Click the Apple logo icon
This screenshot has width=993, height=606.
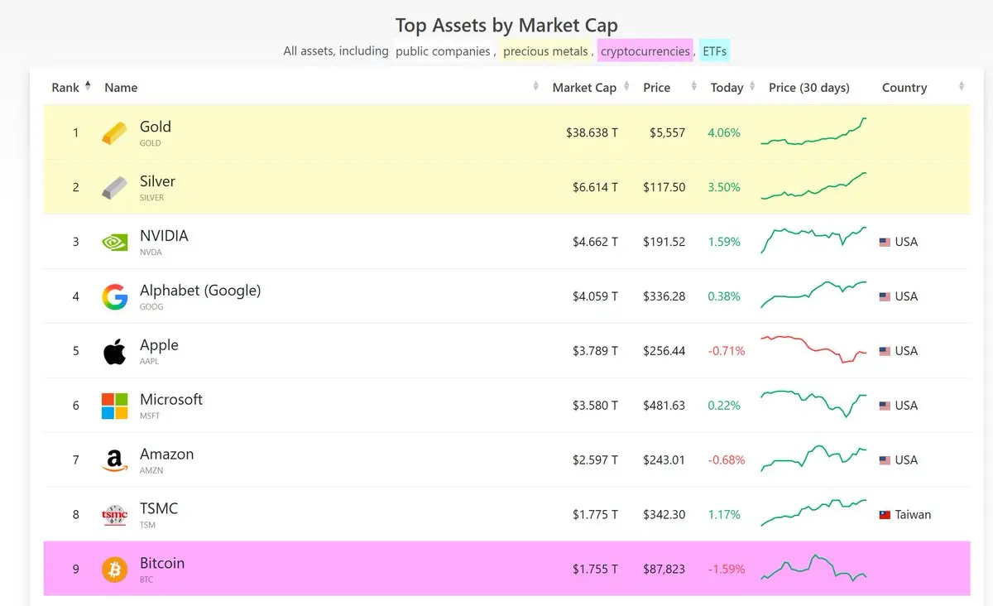tap(114, 351)
